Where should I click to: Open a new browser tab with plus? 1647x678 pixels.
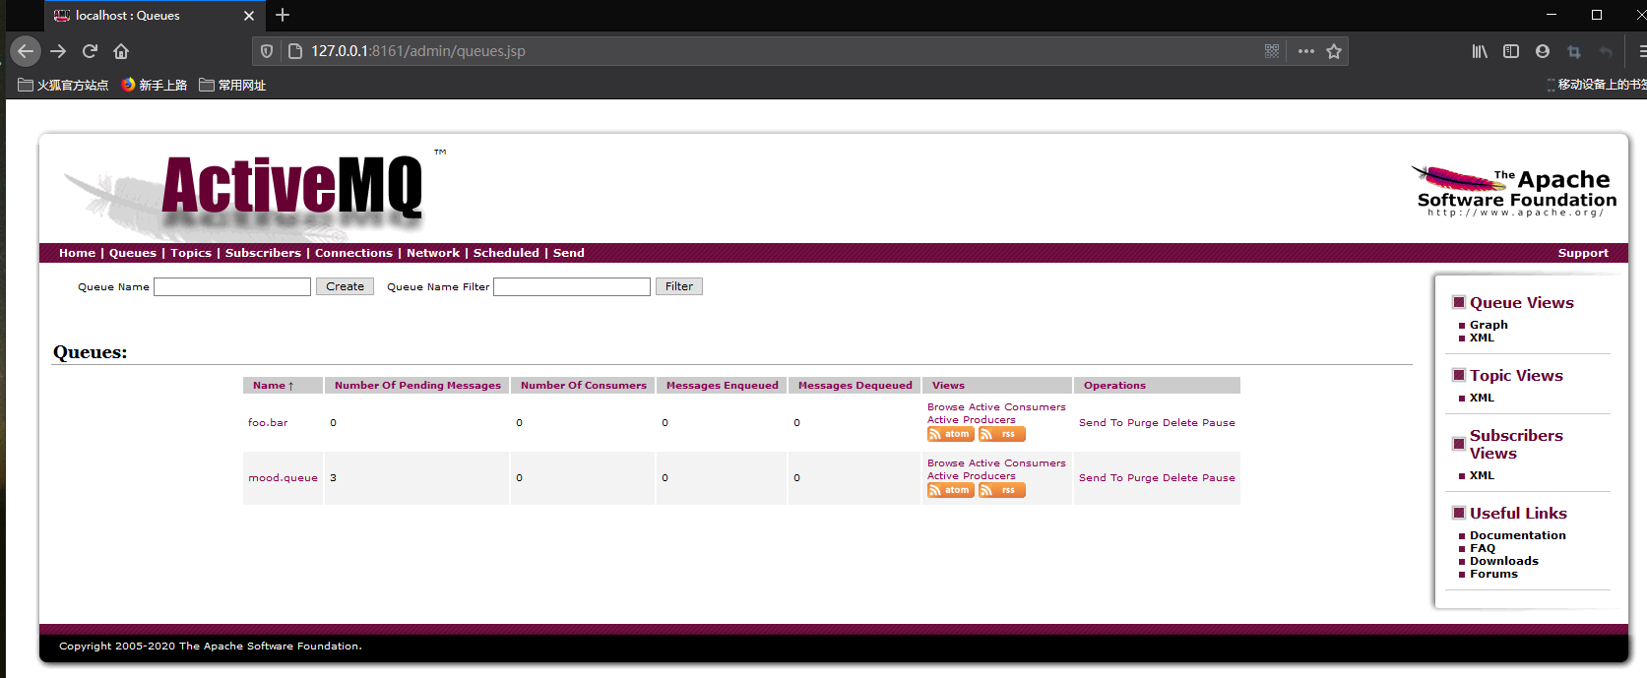[x=283, y=15]
